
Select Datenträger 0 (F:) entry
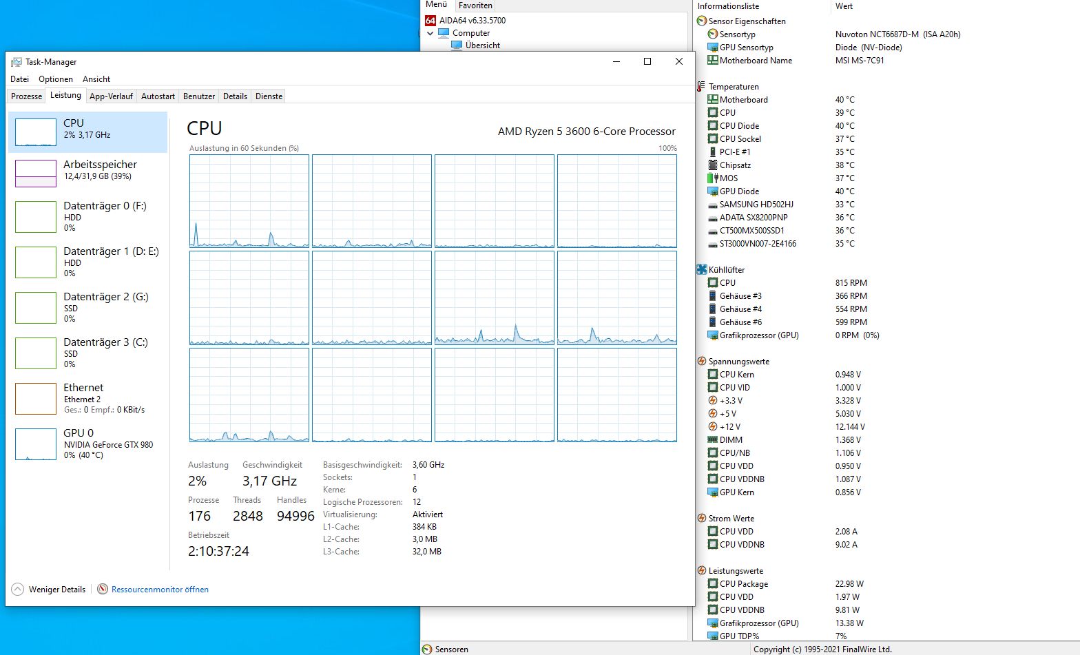coord(88,216)
